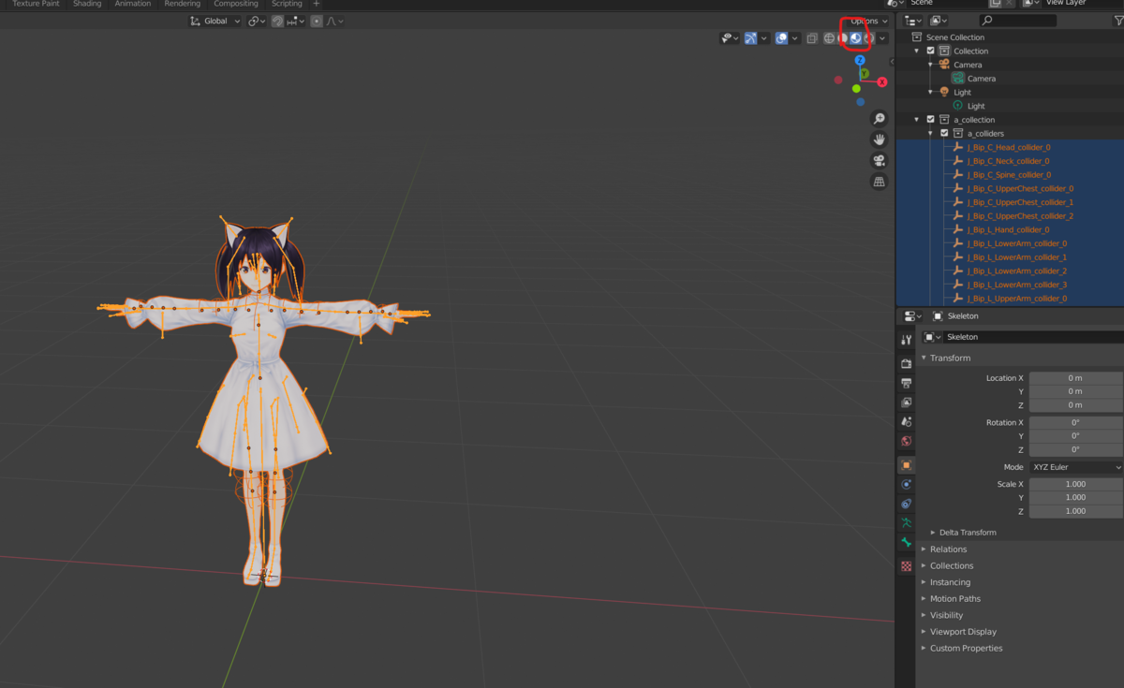Open Object Constraints properties tab

pos(906,505)
